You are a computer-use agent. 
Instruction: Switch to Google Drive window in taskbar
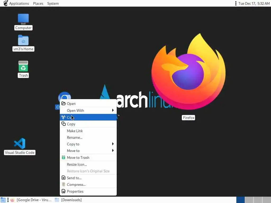tap(31, 200)
